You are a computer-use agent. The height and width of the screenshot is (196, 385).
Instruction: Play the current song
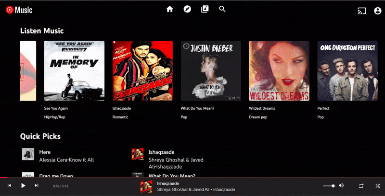[x=23, y=185]
